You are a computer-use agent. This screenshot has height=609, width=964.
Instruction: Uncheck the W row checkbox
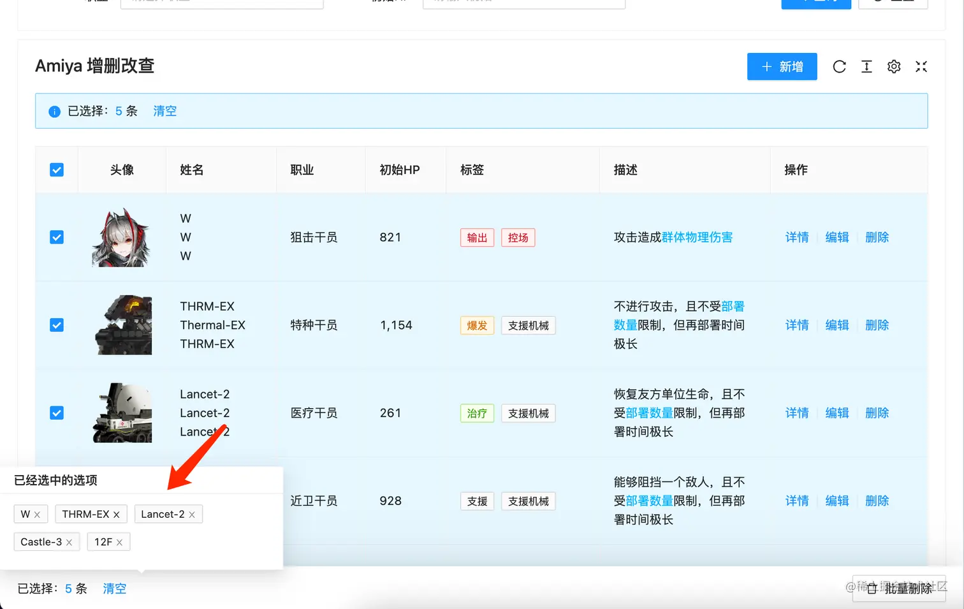[57, 237]
